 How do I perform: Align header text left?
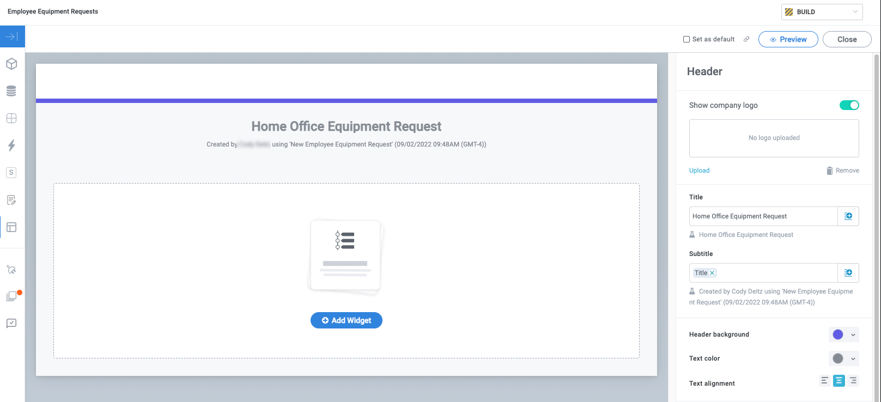point(824,381)
